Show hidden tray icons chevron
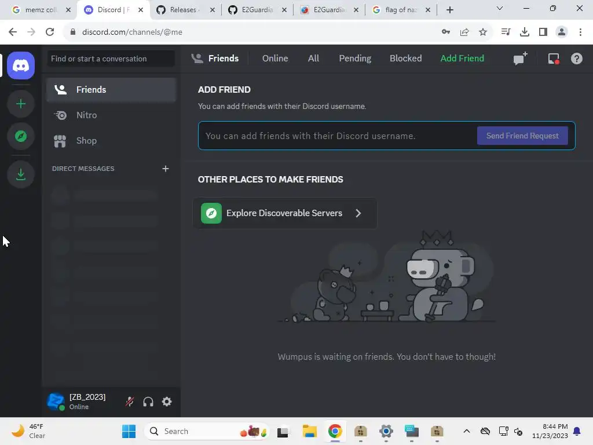593x445 pixels. 467,431
